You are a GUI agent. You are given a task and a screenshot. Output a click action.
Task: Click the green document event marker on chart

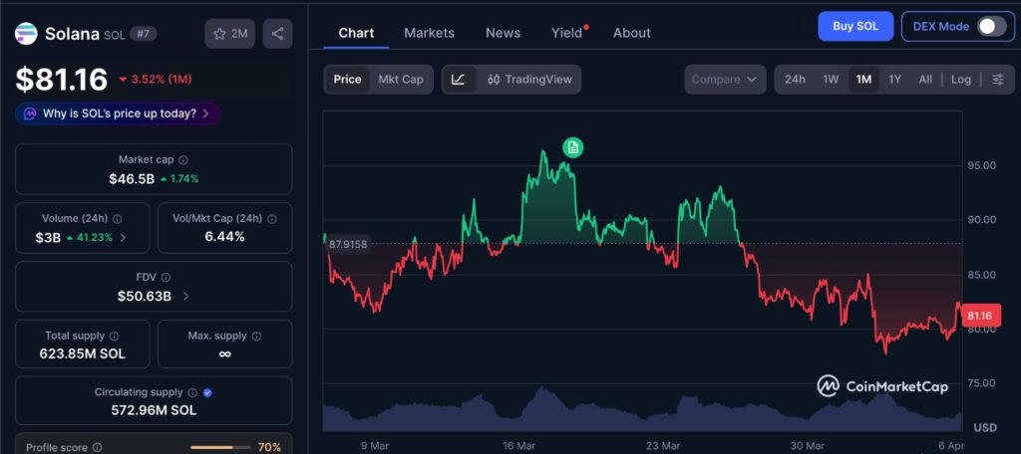coord(573,147)
